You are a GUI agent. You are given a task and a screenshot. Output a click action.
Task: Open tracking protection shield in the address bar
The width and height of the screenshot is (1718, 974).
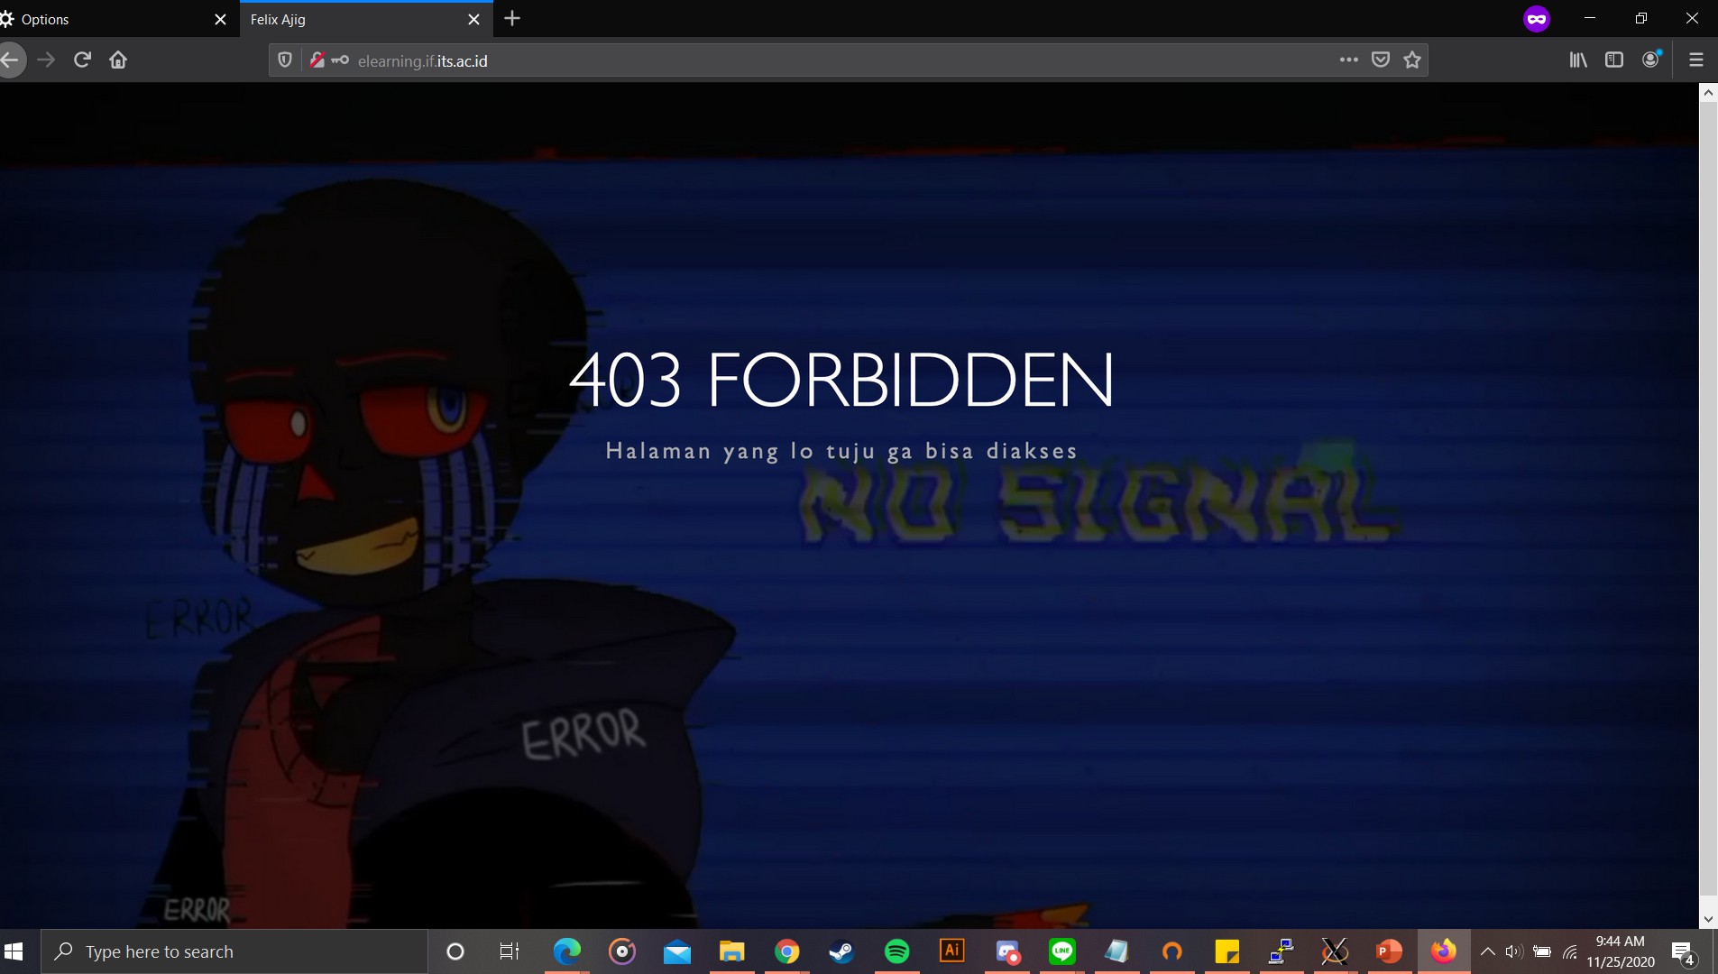tap(285, 60)
